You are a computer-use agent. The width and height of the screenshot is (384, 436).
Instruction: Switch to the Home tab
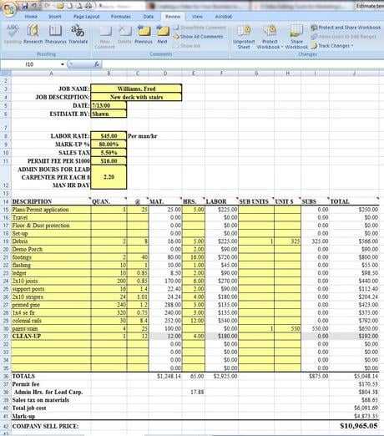[x=31, y=17]
